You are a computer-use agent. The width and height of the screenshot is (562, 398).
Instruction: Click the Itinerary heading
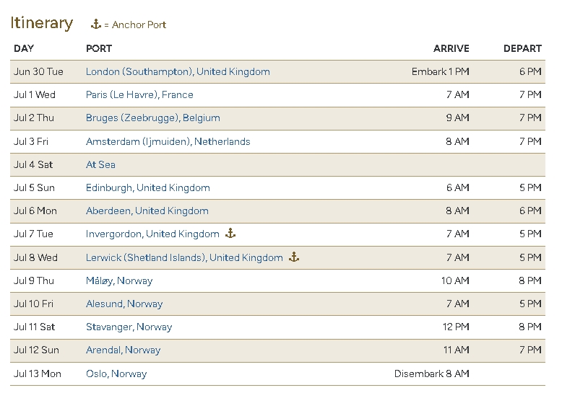[41, 23]
